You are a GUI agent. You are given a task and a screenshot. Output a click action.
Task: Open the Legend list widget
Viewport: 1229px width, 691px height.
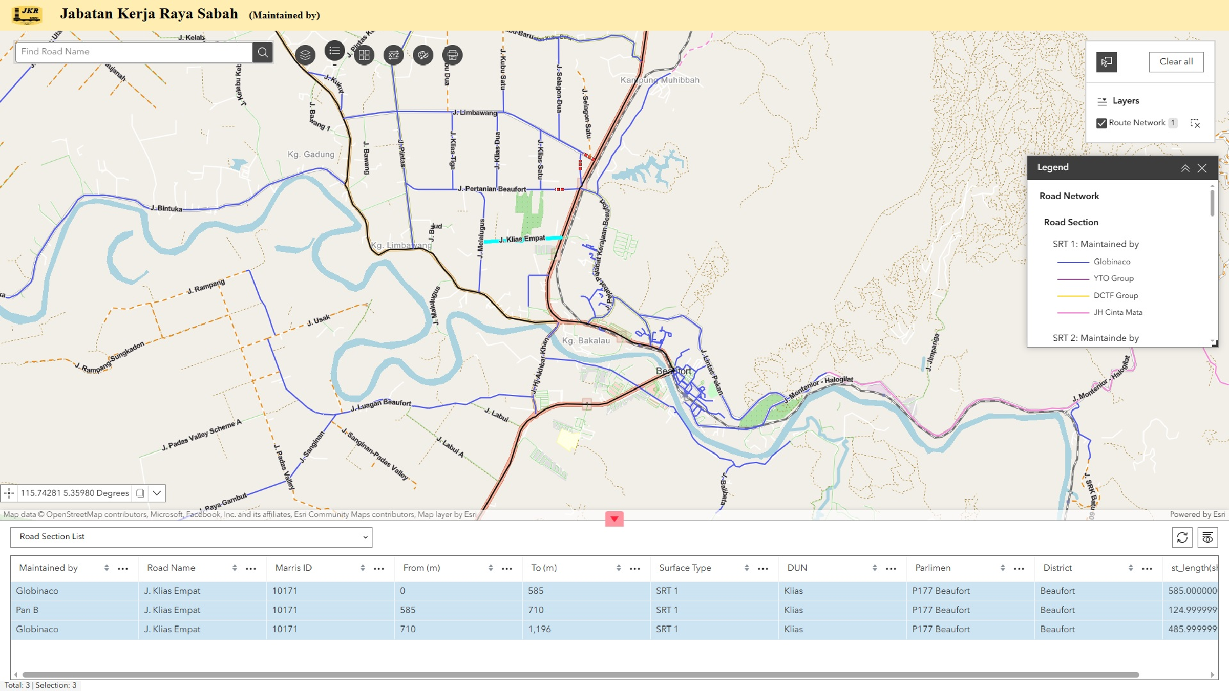334,51
